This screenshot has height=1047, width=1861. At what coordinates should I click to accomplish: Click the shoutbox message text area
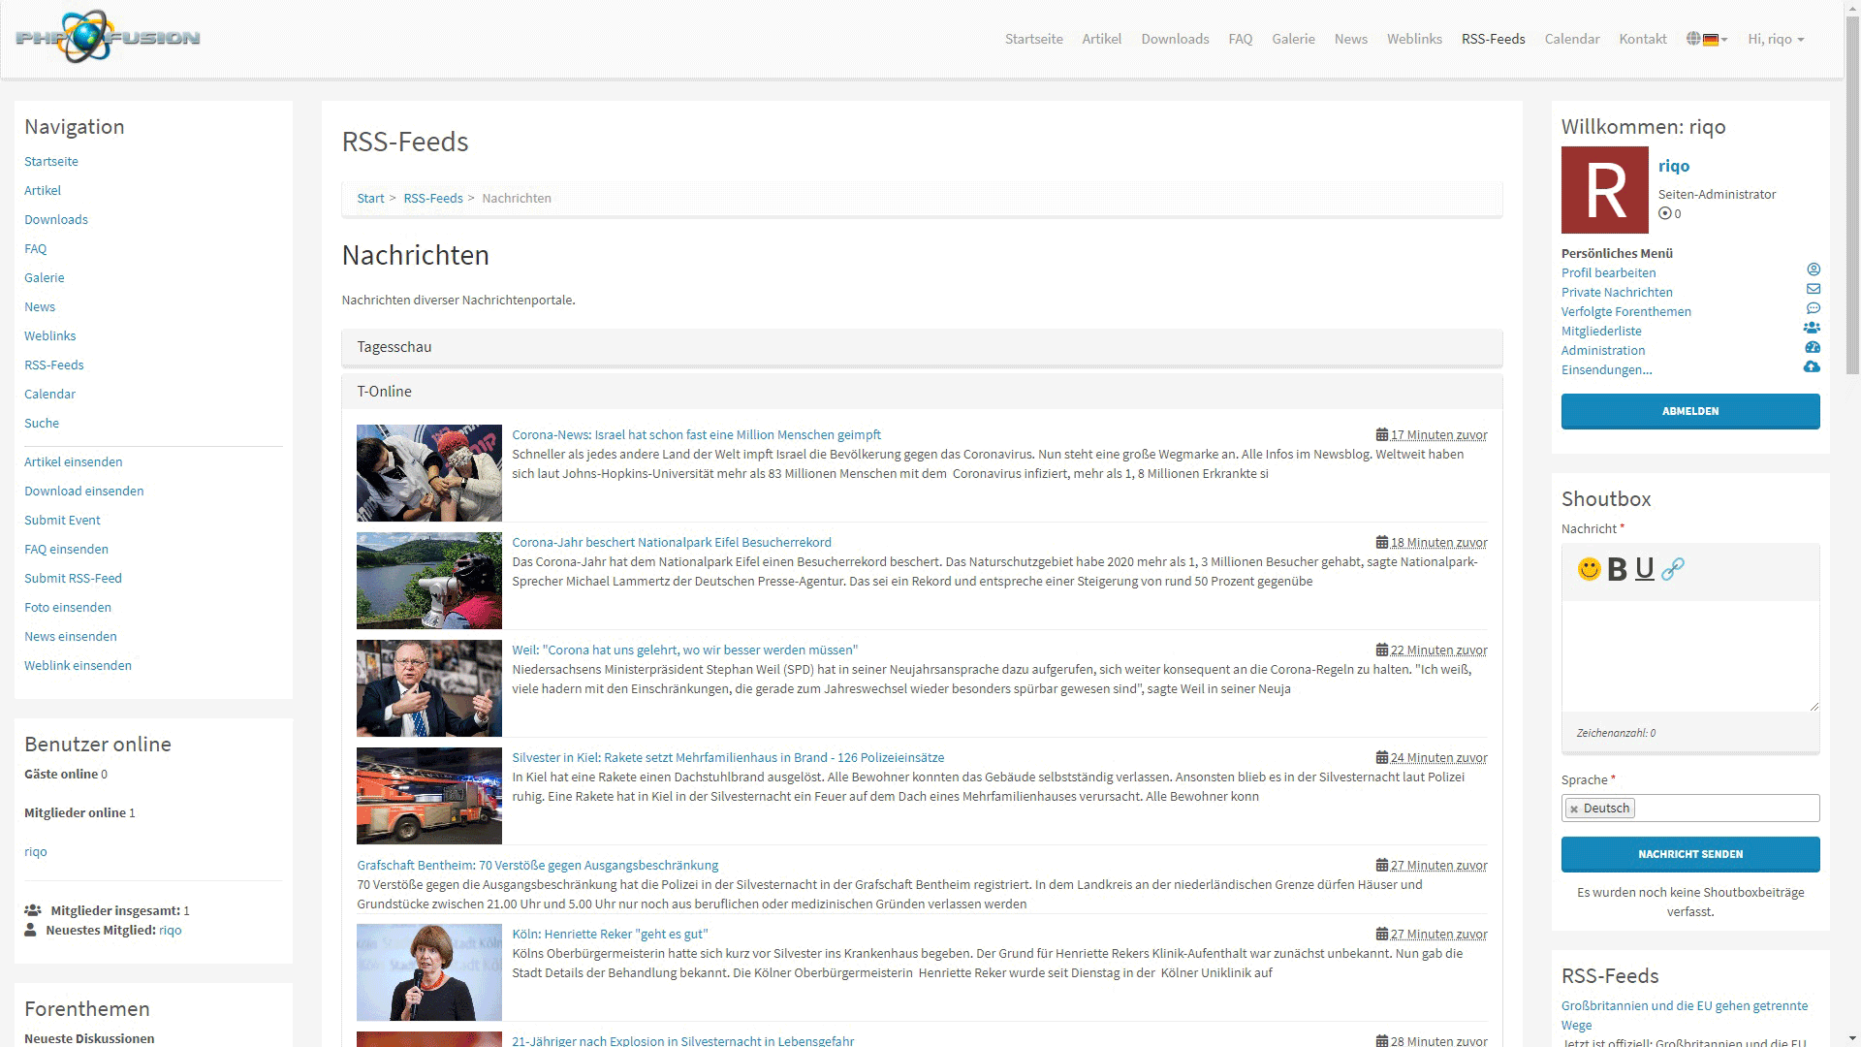click(1689, 656)
